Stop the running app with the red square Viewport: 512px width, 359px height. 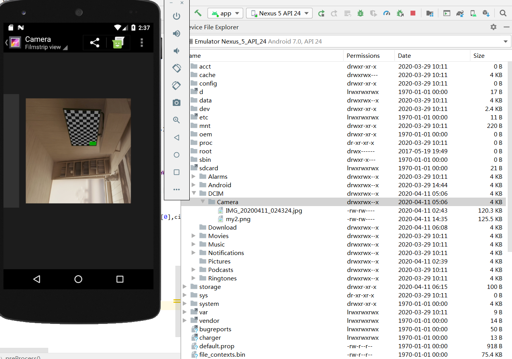[413, 13]
